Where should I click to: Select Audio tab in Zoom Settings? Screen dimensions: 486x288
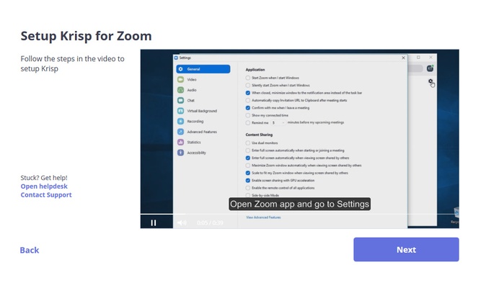[203, 90]
